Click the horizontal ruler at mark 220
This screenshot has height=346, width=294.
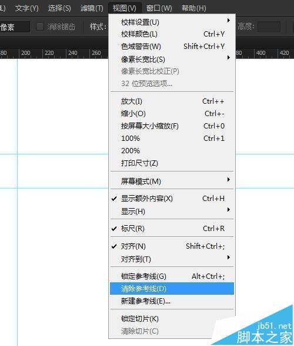click(49, 53)
